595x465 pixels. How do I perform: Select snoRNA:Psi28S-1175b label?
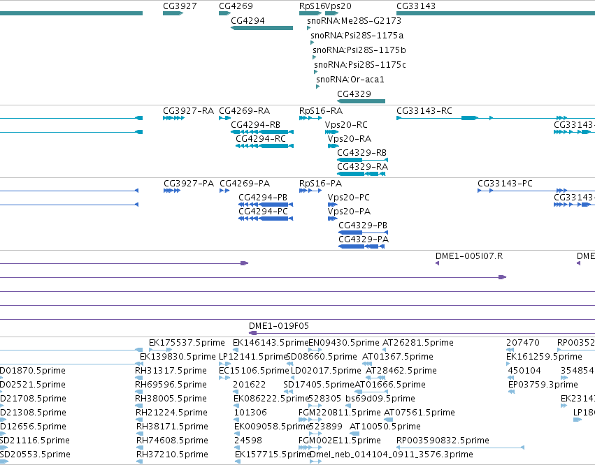[359, 50]
